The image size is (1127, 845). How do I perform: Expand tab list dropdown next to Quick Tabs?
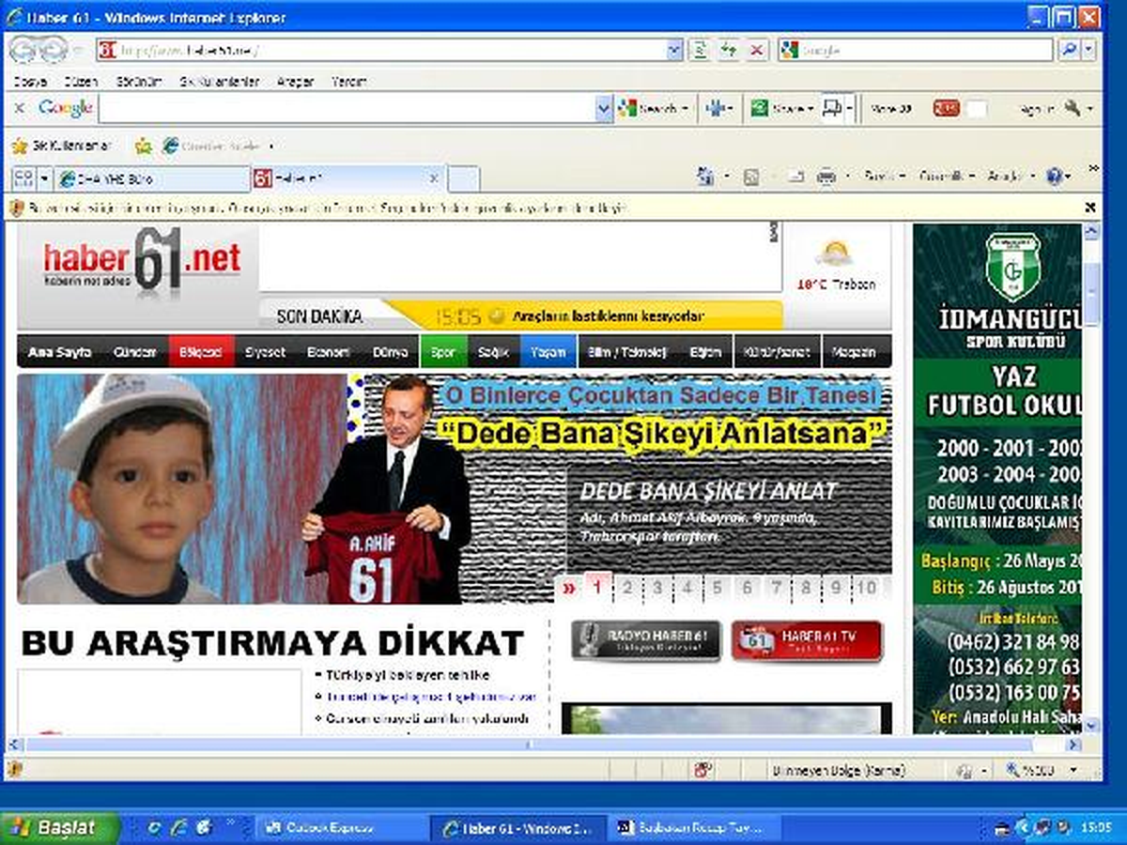point(45,177)
